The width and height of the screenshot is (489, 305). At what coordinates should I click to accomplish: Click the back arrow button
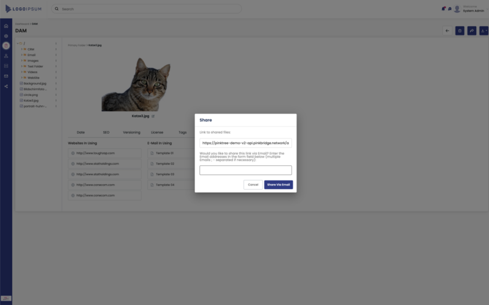[x=447, y=30]
